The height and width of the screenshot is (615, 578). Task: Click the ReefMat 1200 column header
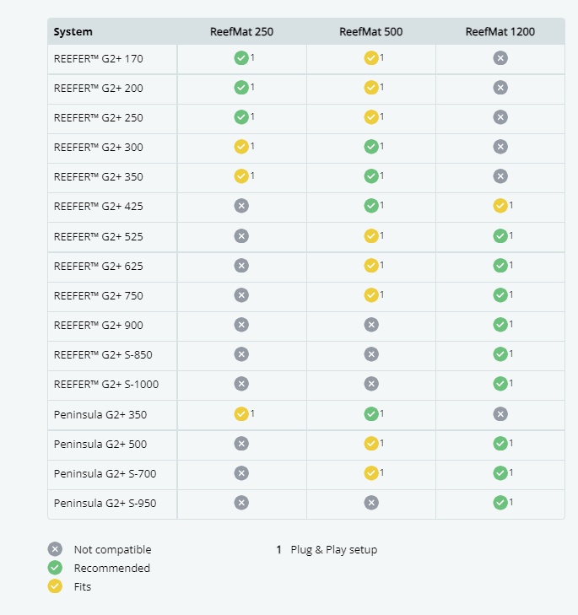tap(500, 32)
